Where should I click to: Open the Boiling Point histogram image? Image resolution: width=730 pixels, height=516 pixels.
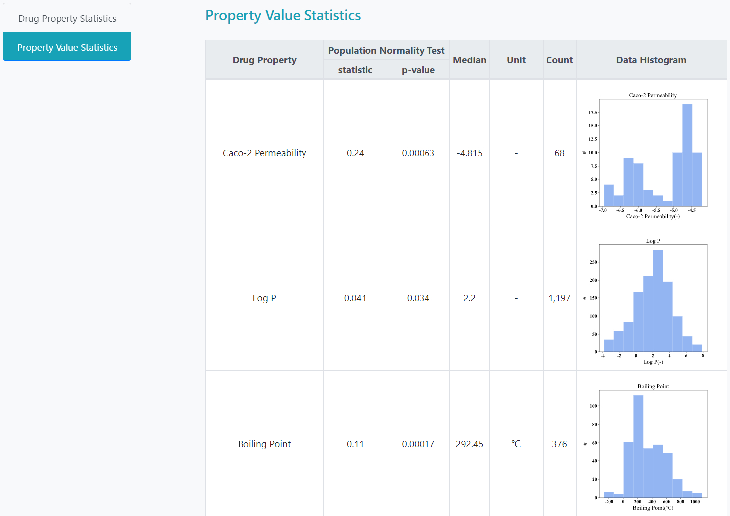[x=645, y=447]
